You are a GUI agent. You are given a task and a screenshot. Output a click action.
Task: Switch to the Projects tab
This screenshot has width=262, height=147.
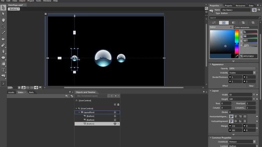228,5
